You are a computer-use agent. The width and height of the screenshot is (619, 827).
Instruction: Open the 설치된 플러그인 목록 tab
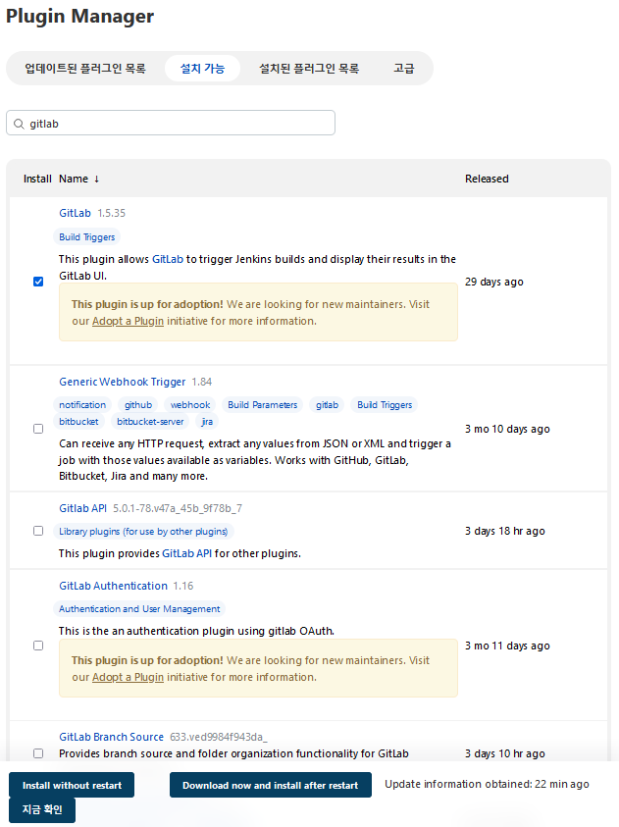(309, 68)
